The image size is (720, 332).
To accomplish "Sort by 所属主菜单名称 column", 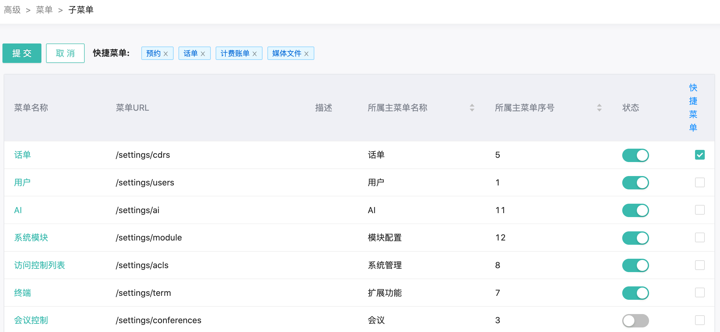I will click(x=472, y=108).
